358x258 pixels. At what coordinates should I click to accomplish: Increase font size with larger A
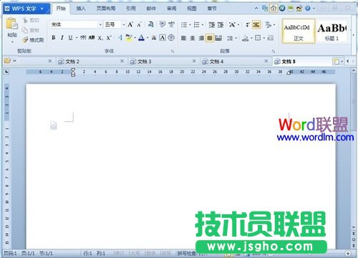coord(130,24)
